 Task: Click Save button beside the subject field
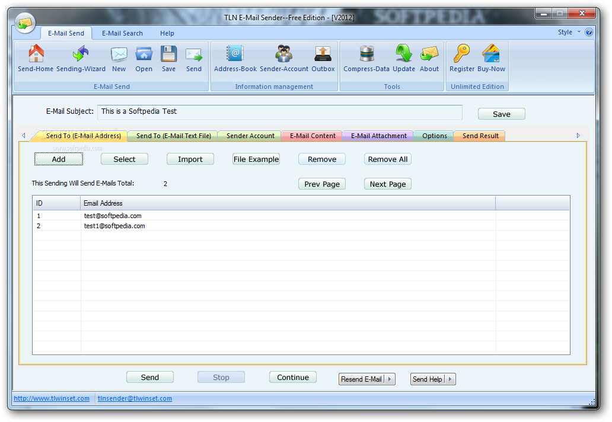pos(502,114)
